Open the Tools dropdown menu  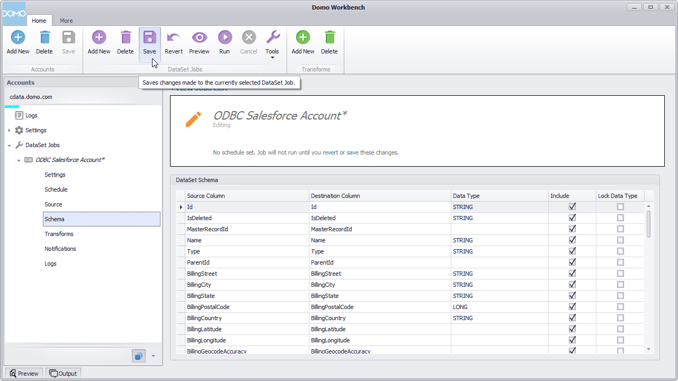coord(272,56)
